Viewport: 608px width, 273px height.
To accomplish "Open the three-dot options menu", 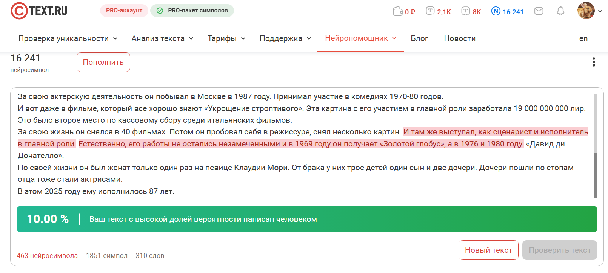I will point(594,62).
